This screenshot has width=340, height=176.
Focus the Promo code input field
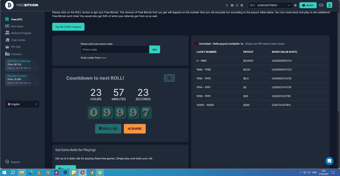(x=115, y=49)
